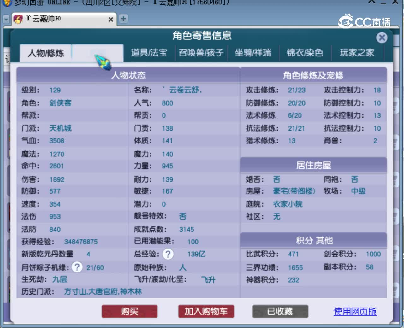Viewport: 404px width, 328px height.
Task: Switch to the 召唤兽/孩子 tab
Action: click(x=201, y=52)
